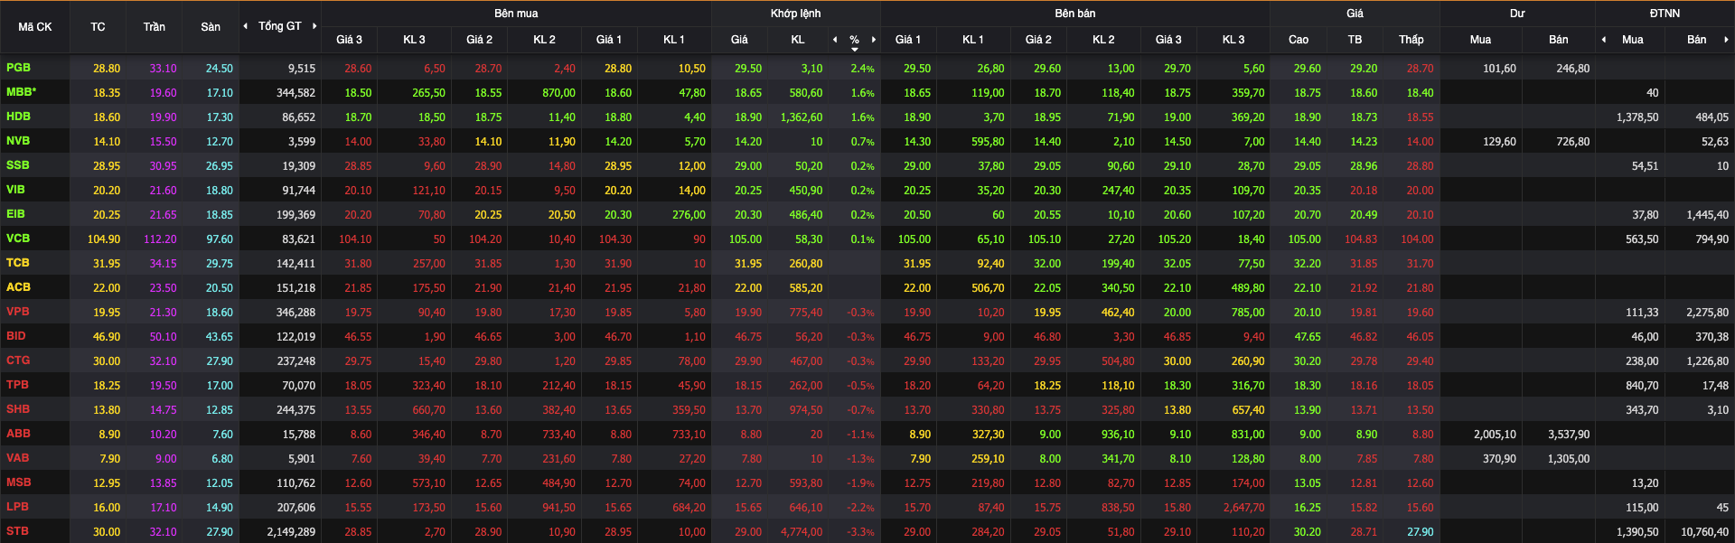Click STB's ĐTNN Bán value 10,760,40

1704,532
